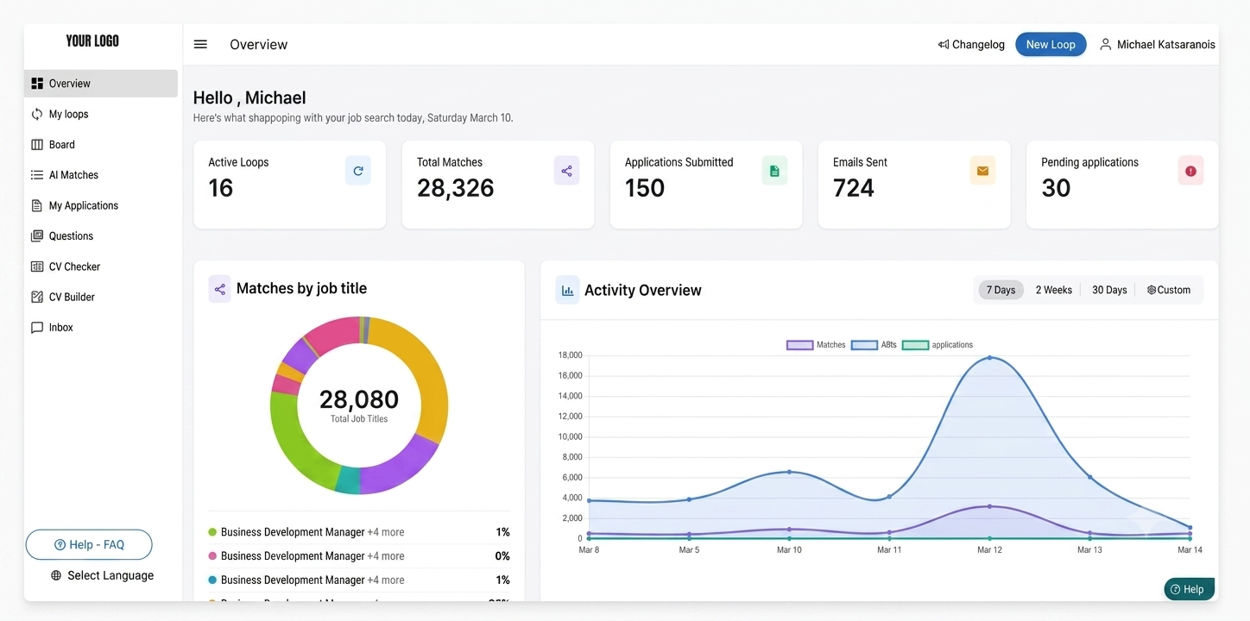Open the Select Language dropdown
Viewport: 1250px width, 621px height.
pyautogui.click(x=102, y=575)
